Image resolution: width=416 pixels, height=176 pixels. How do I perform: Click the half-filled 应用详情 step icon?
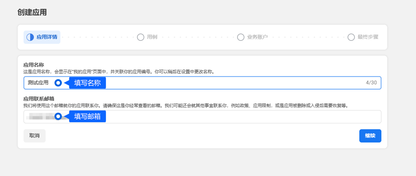pos(30,37)
